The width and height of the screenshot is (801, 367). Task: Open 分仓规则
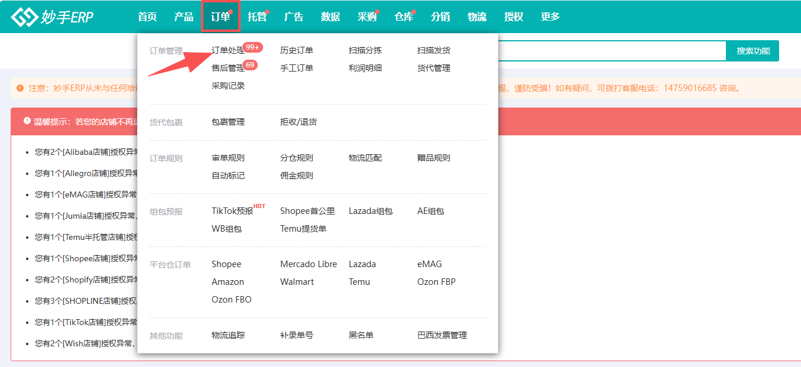[297, 158]
